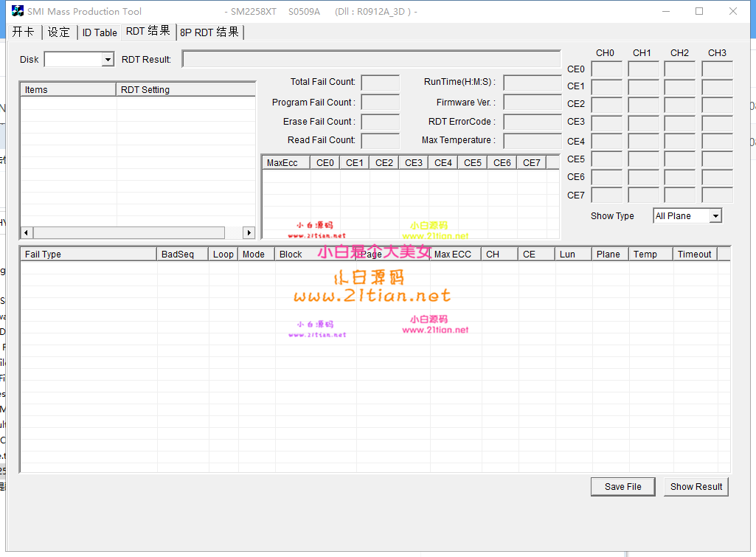Viewport: 756px width, 557px height.
Task: Click the Max ECC column header
Action: [x=455, y=255]
